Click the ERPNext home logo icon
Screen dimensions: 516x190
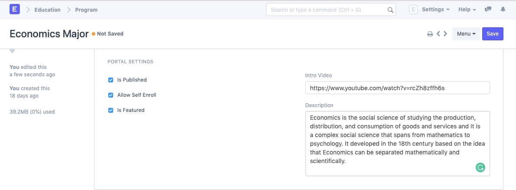(15, 9)
